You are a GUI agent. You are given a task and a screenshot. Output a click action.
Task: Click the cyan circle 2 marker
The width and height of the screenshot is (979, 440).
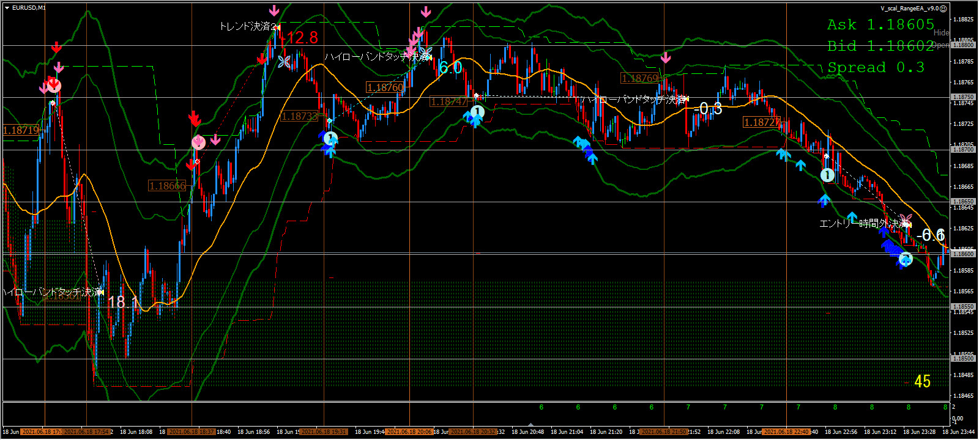point(906,259)
